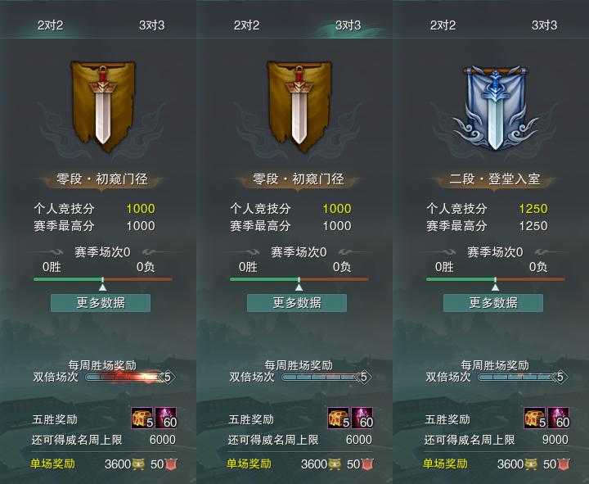Click the gold coin icon beside 3600 in left panel
The image size is (589, 484).
(x=138, y=464)
